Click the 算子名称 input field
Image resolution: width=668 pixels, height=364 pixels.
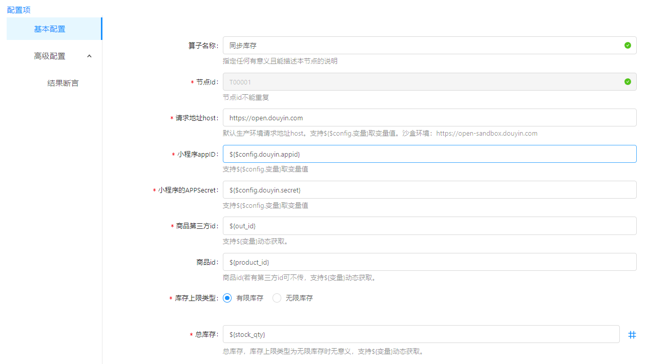pyautogui.click(x=420, y=46)
